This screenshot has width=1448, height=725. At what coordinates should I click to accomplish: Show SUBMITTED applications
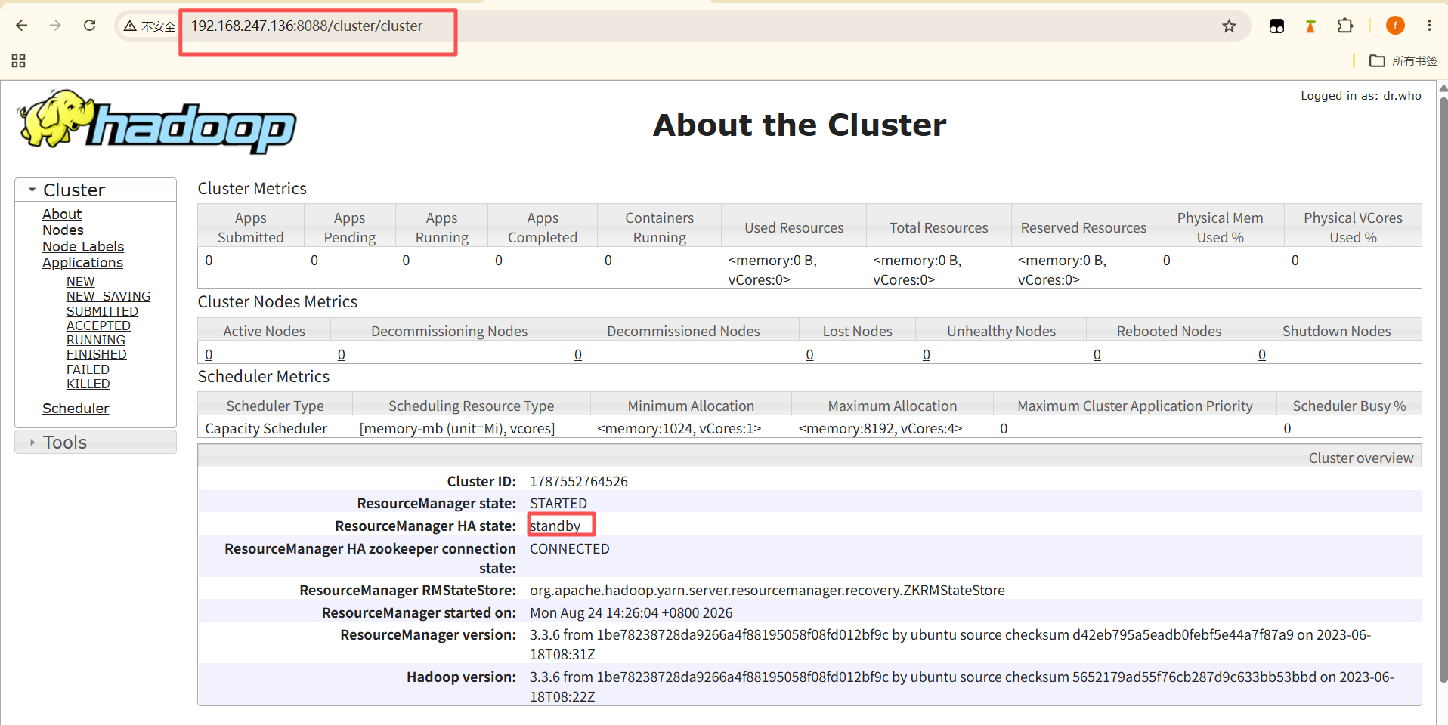point(102,311)
